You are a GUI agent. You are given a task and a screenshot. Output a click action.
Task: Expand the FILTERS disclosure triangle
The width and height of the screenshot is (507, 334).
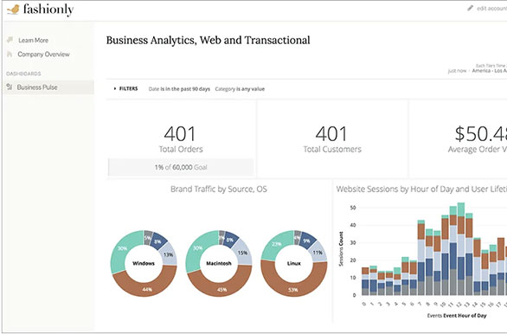click(115, 88)
